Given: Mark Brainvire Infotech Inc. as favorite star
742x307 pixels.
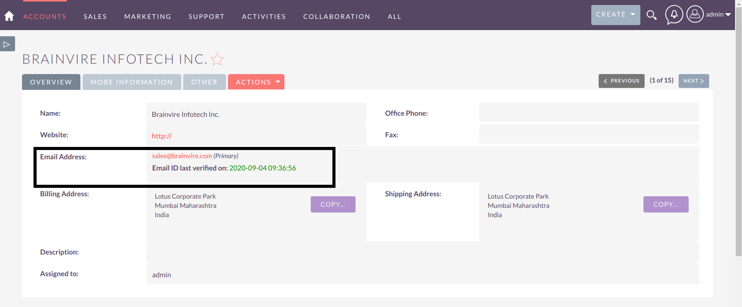Looking at the screenshot, I should point(217,59).
